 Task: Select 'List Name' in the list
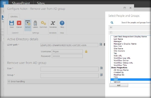tap(118, 39)
